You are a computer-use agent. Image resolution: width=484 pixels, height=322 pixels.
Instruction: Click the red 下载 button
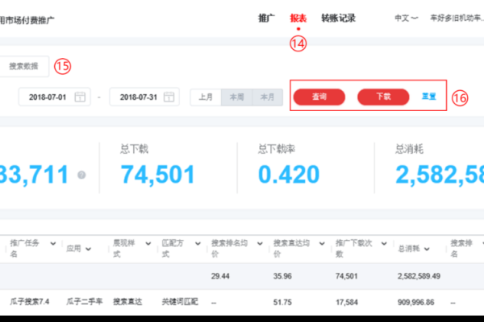(383, 97)
